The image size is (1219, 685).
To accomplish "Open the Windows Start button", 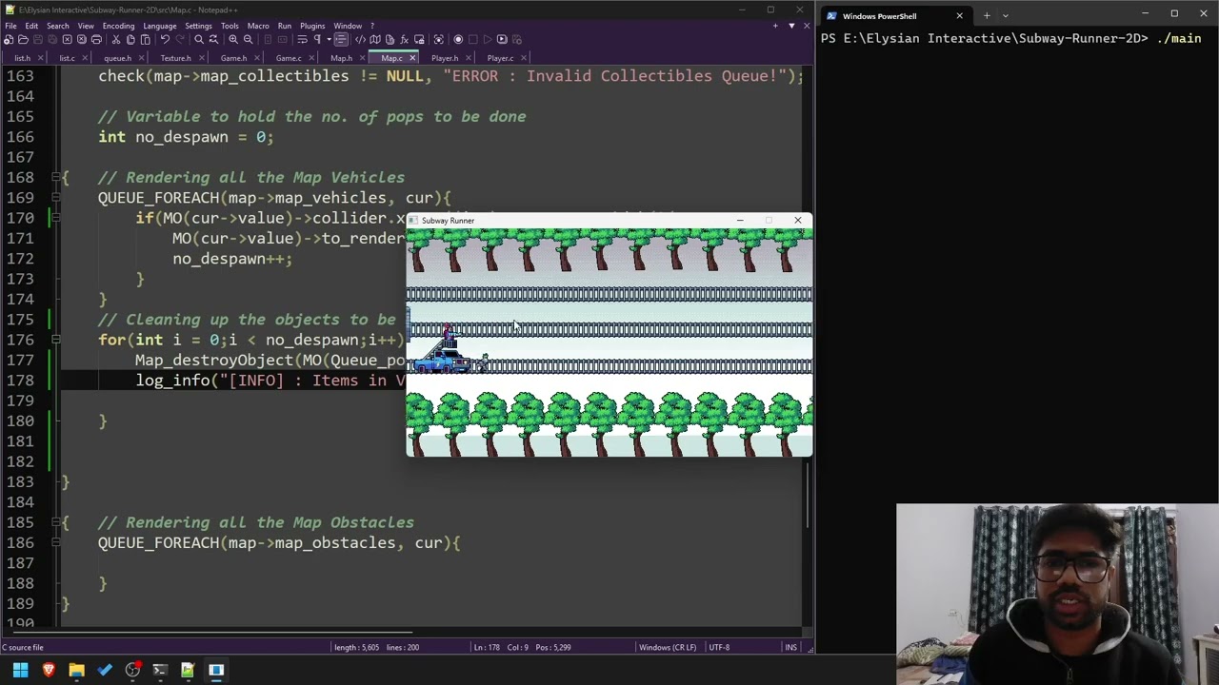I will (20, 670).
